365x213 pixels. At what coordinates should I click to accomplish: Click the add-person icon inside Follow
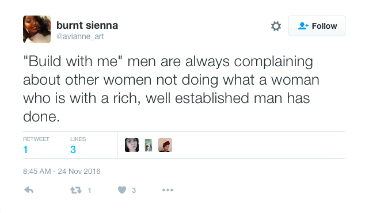303,26
